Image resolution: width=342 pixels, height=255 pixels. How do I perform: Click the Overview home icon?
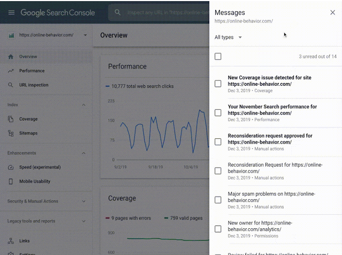[11, 57]
